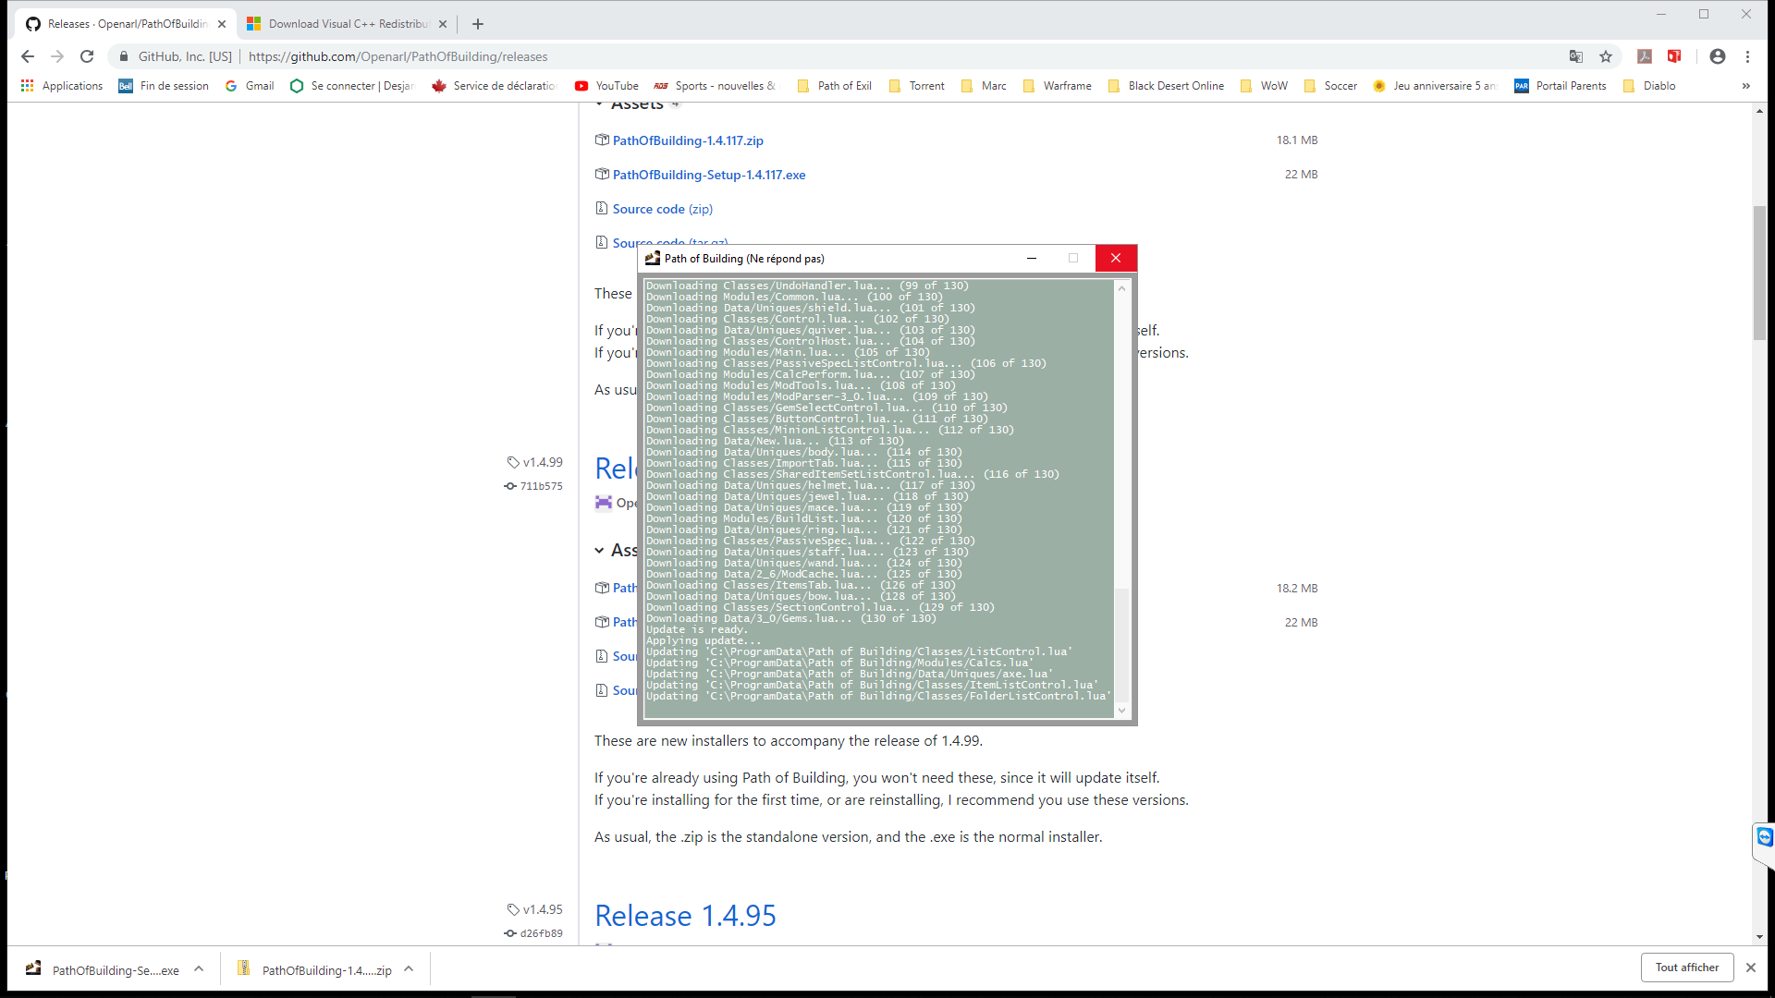Open the YouTube bookmark icon
1775x998 pixels.
[581, 86]
